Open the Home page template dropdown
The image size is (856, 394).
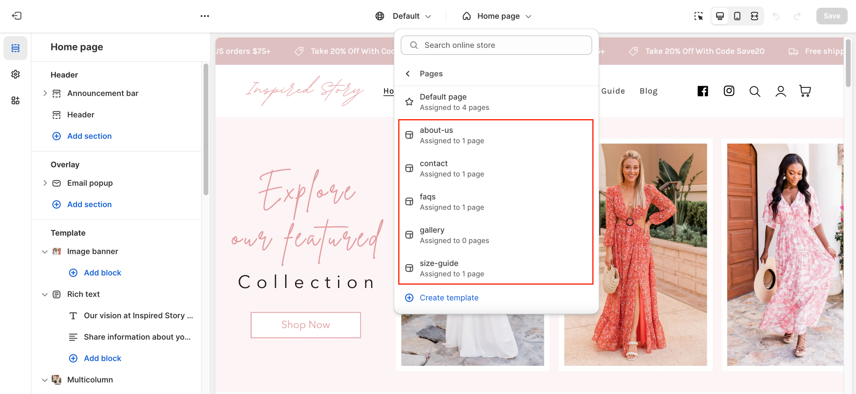point(497,16)
